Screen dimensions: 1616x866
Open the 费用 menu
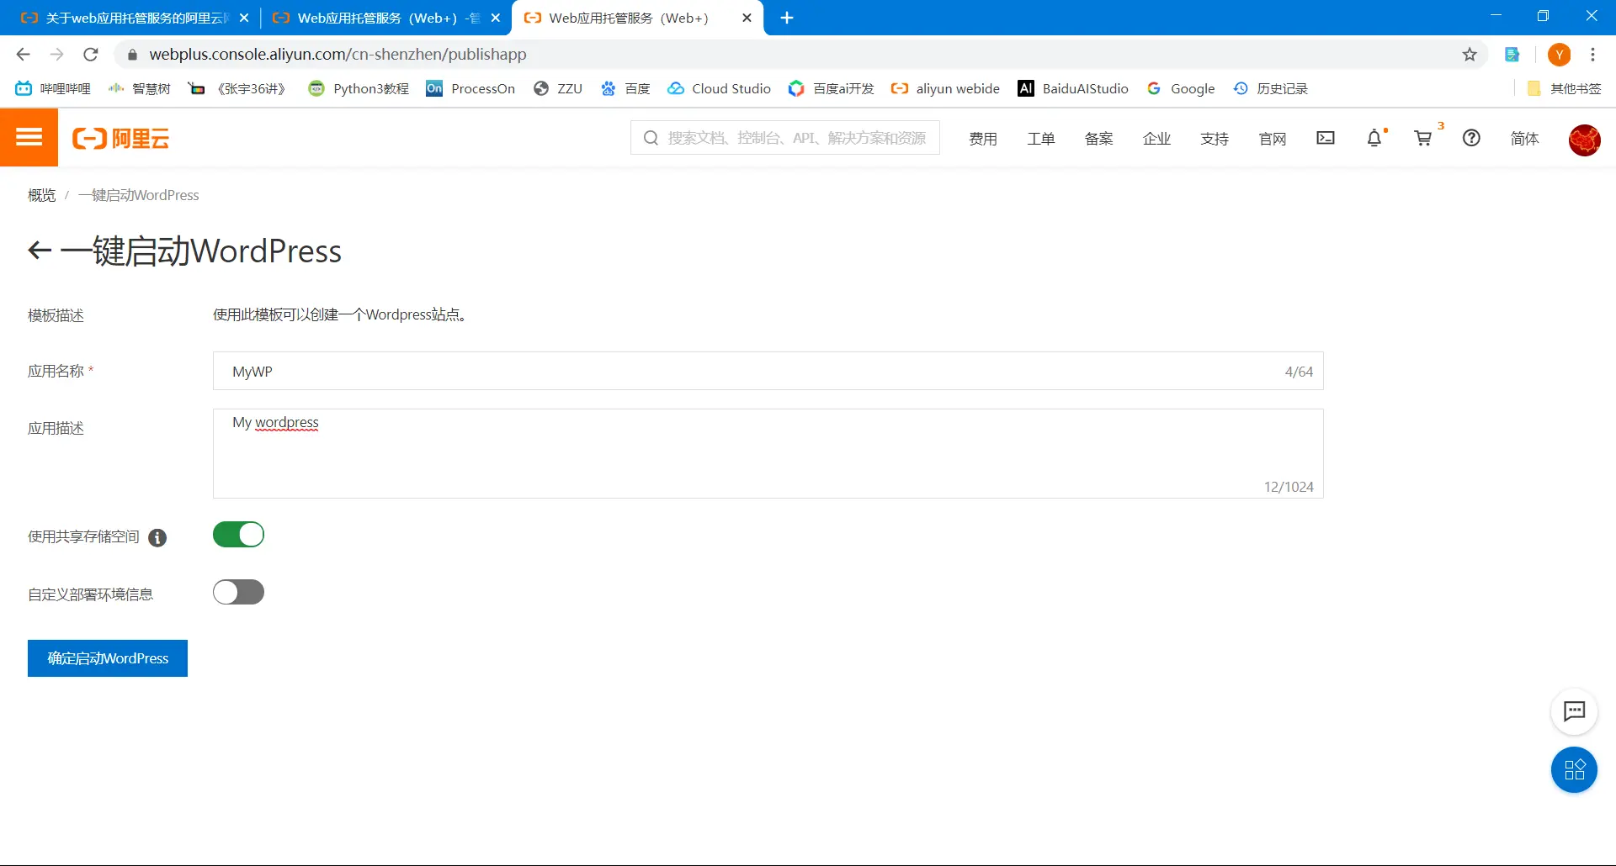(983, 139)
